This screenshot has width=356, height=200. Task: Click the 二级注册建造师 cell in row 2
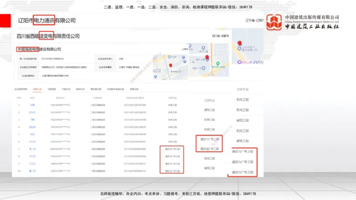pos(97,112)
